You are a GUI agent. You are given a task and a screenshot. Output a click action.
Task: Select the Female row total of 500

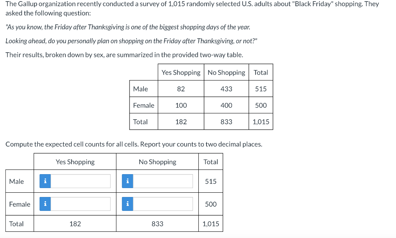pos(261,105)
